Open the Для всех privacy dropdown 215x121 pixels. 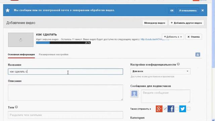pyautogui.click(x=161, y=71)
